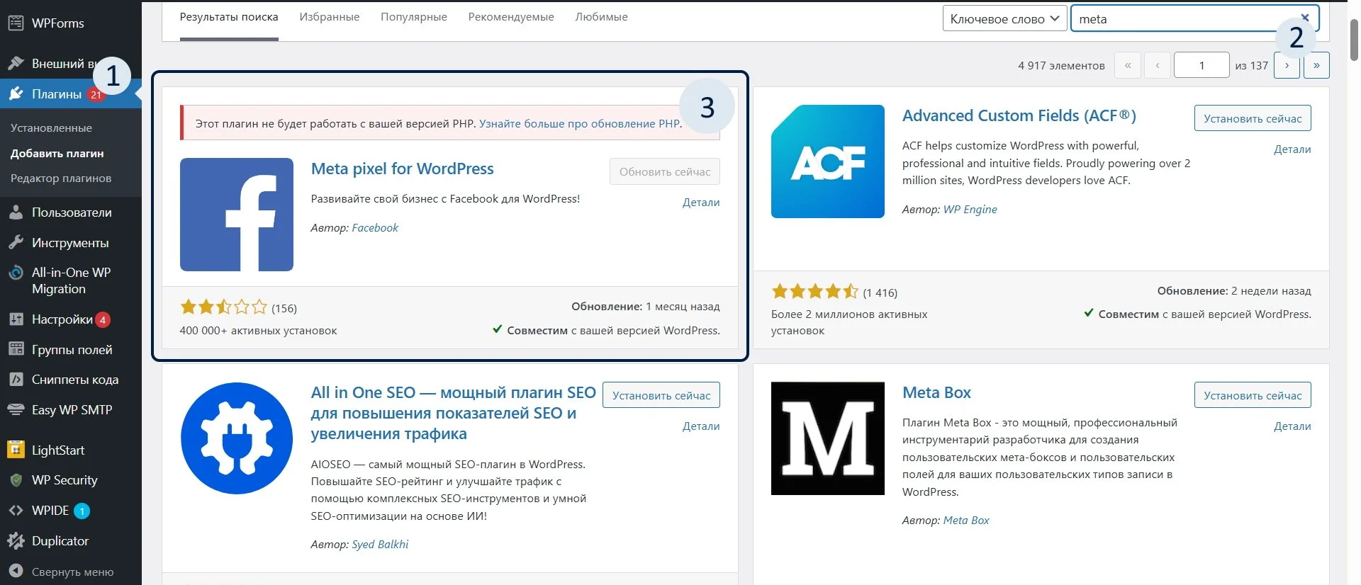The image size is (1361, 585).
Task: Open Advanced Custom Fields title link
Action: tap(1019, 115)
